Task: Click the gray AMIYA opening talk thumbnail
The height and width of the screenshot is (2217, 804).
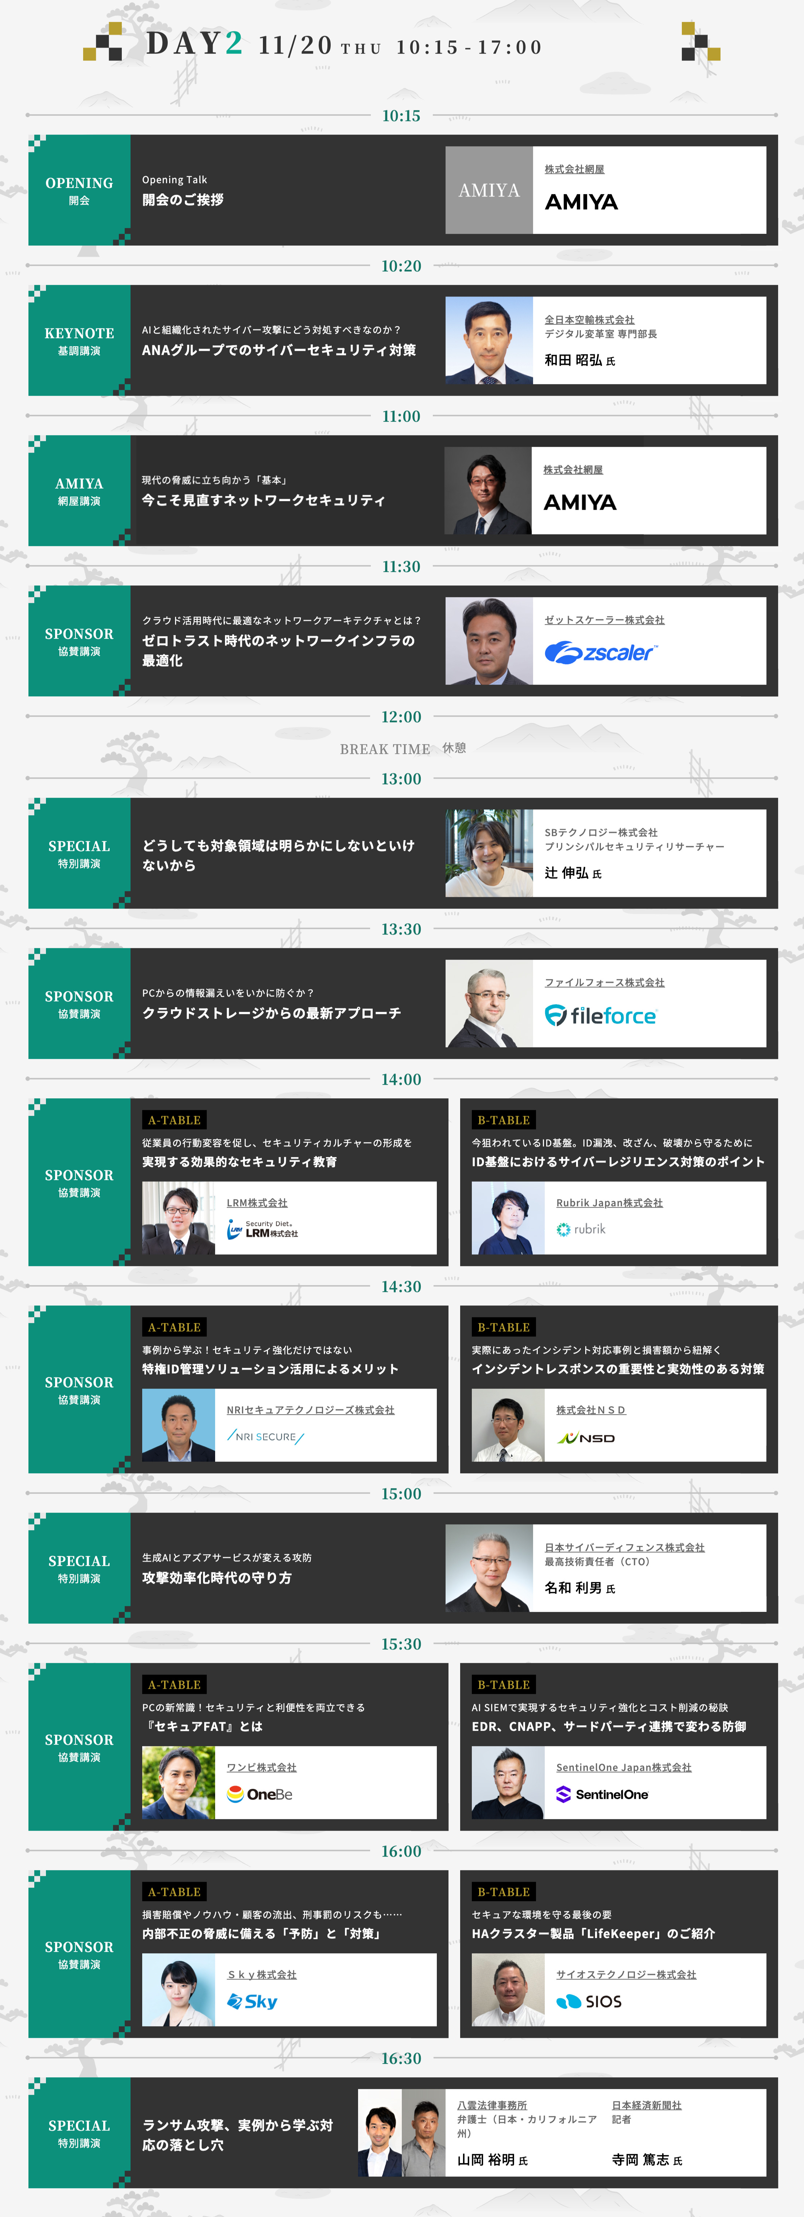Action: (489, 190)
